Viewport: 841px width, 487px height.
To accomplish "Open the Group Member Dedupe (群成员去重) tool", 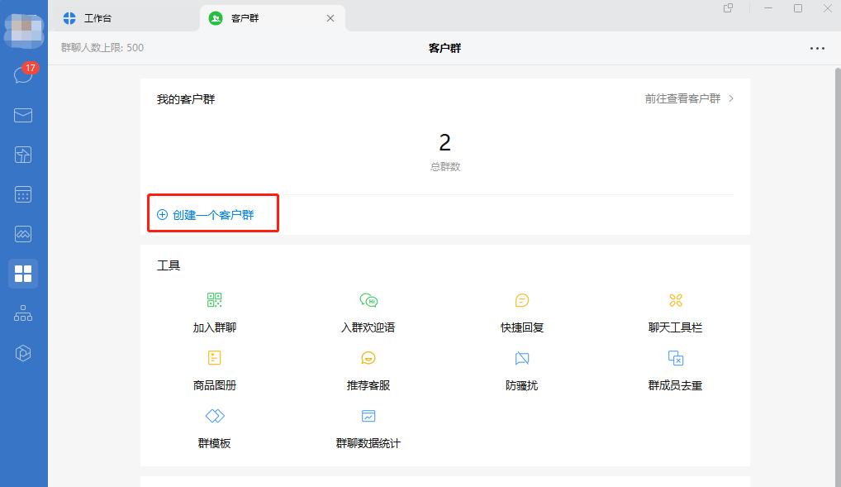I will [675, 369].
